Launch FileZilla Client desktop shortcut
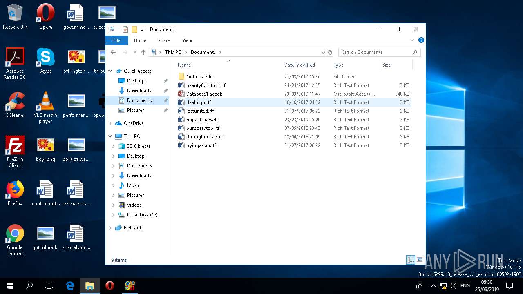The height and width of the screenshot is (294, 523). [15, 152]
